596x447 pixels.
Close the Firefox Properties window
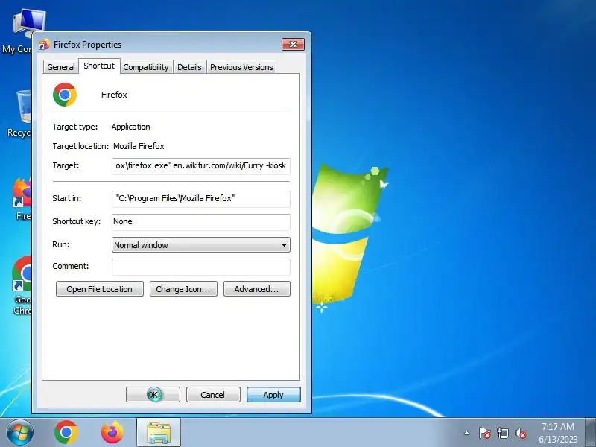293,44
